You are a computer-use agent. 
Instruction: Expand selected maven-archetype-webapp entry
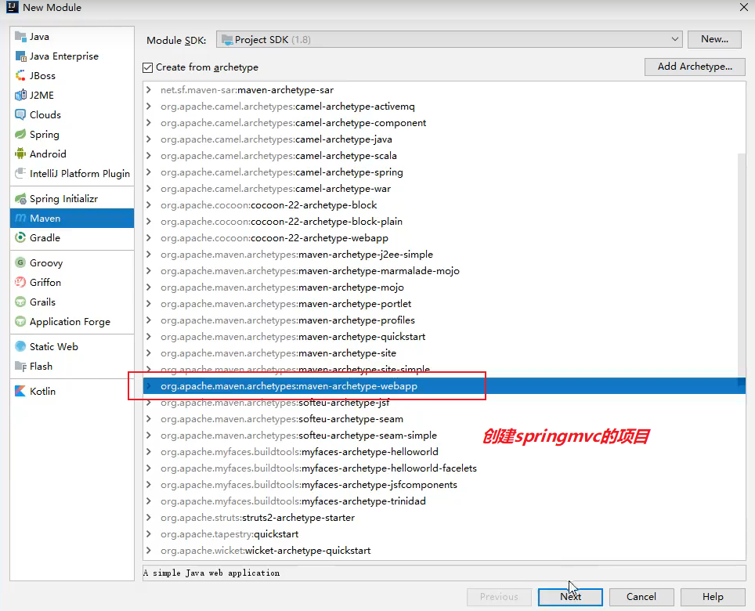click(149, 386)
